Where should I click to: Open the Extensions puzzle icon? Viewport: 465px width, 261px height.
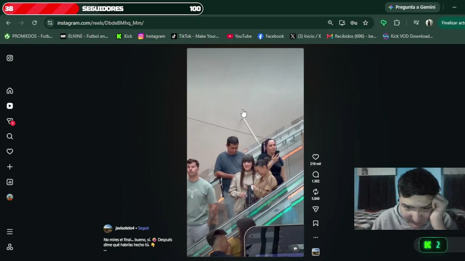[x=397, y=23]
